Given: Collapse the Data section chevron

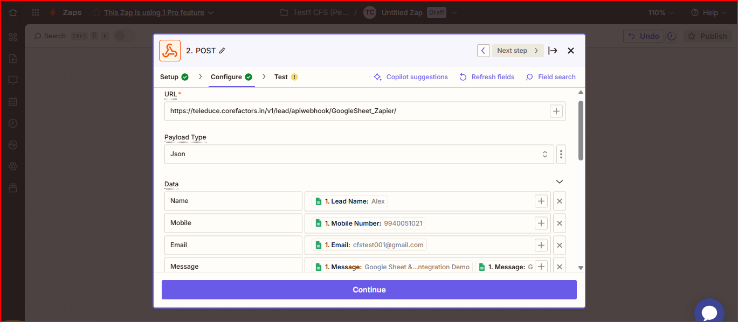Looking at the screenshot, I should point(560,181).
